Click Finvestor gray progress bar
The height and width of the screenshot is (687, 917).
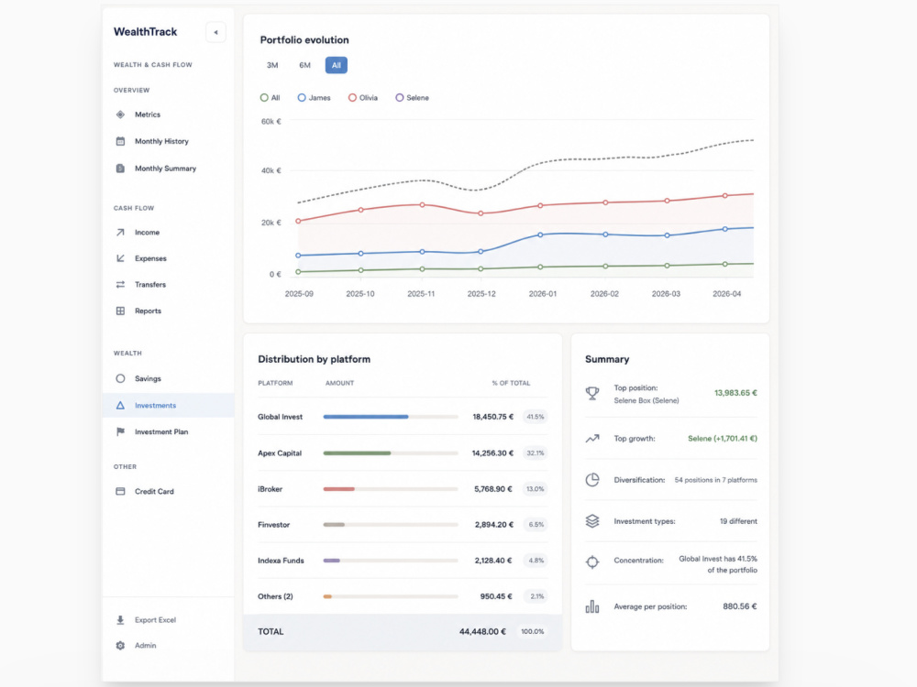coord(334,525)
